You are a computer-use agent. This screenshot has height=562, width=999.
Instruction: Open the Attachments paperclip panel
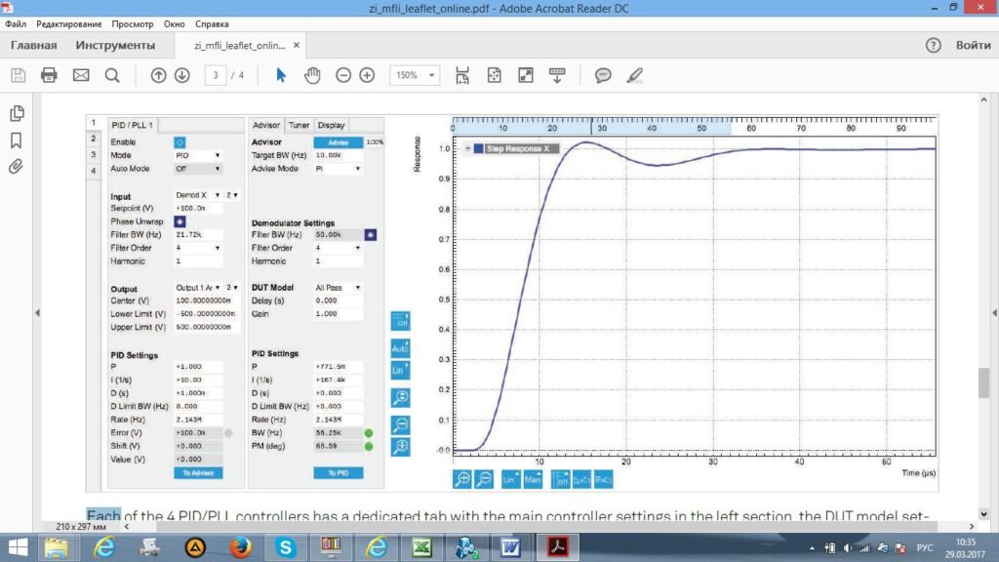click(x=16, y=166)
